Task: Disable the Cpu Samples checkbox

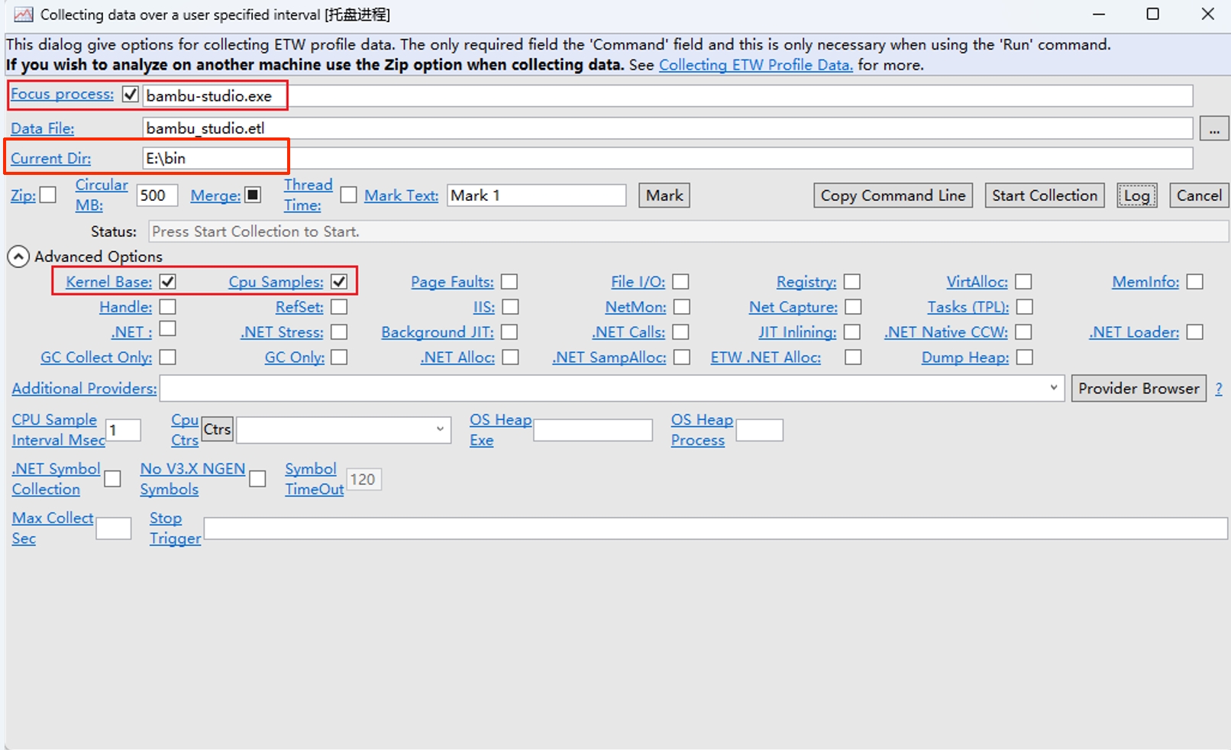Action: [x=339, y=282]
